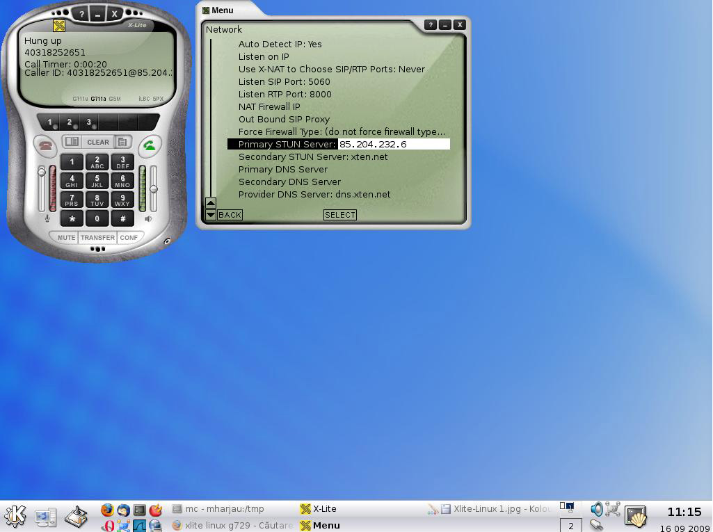Image resolution: width=713 pixels, height=532 pixels.
Task: Click the Primary STUN Server input field
Action: [x=394, y=144]
